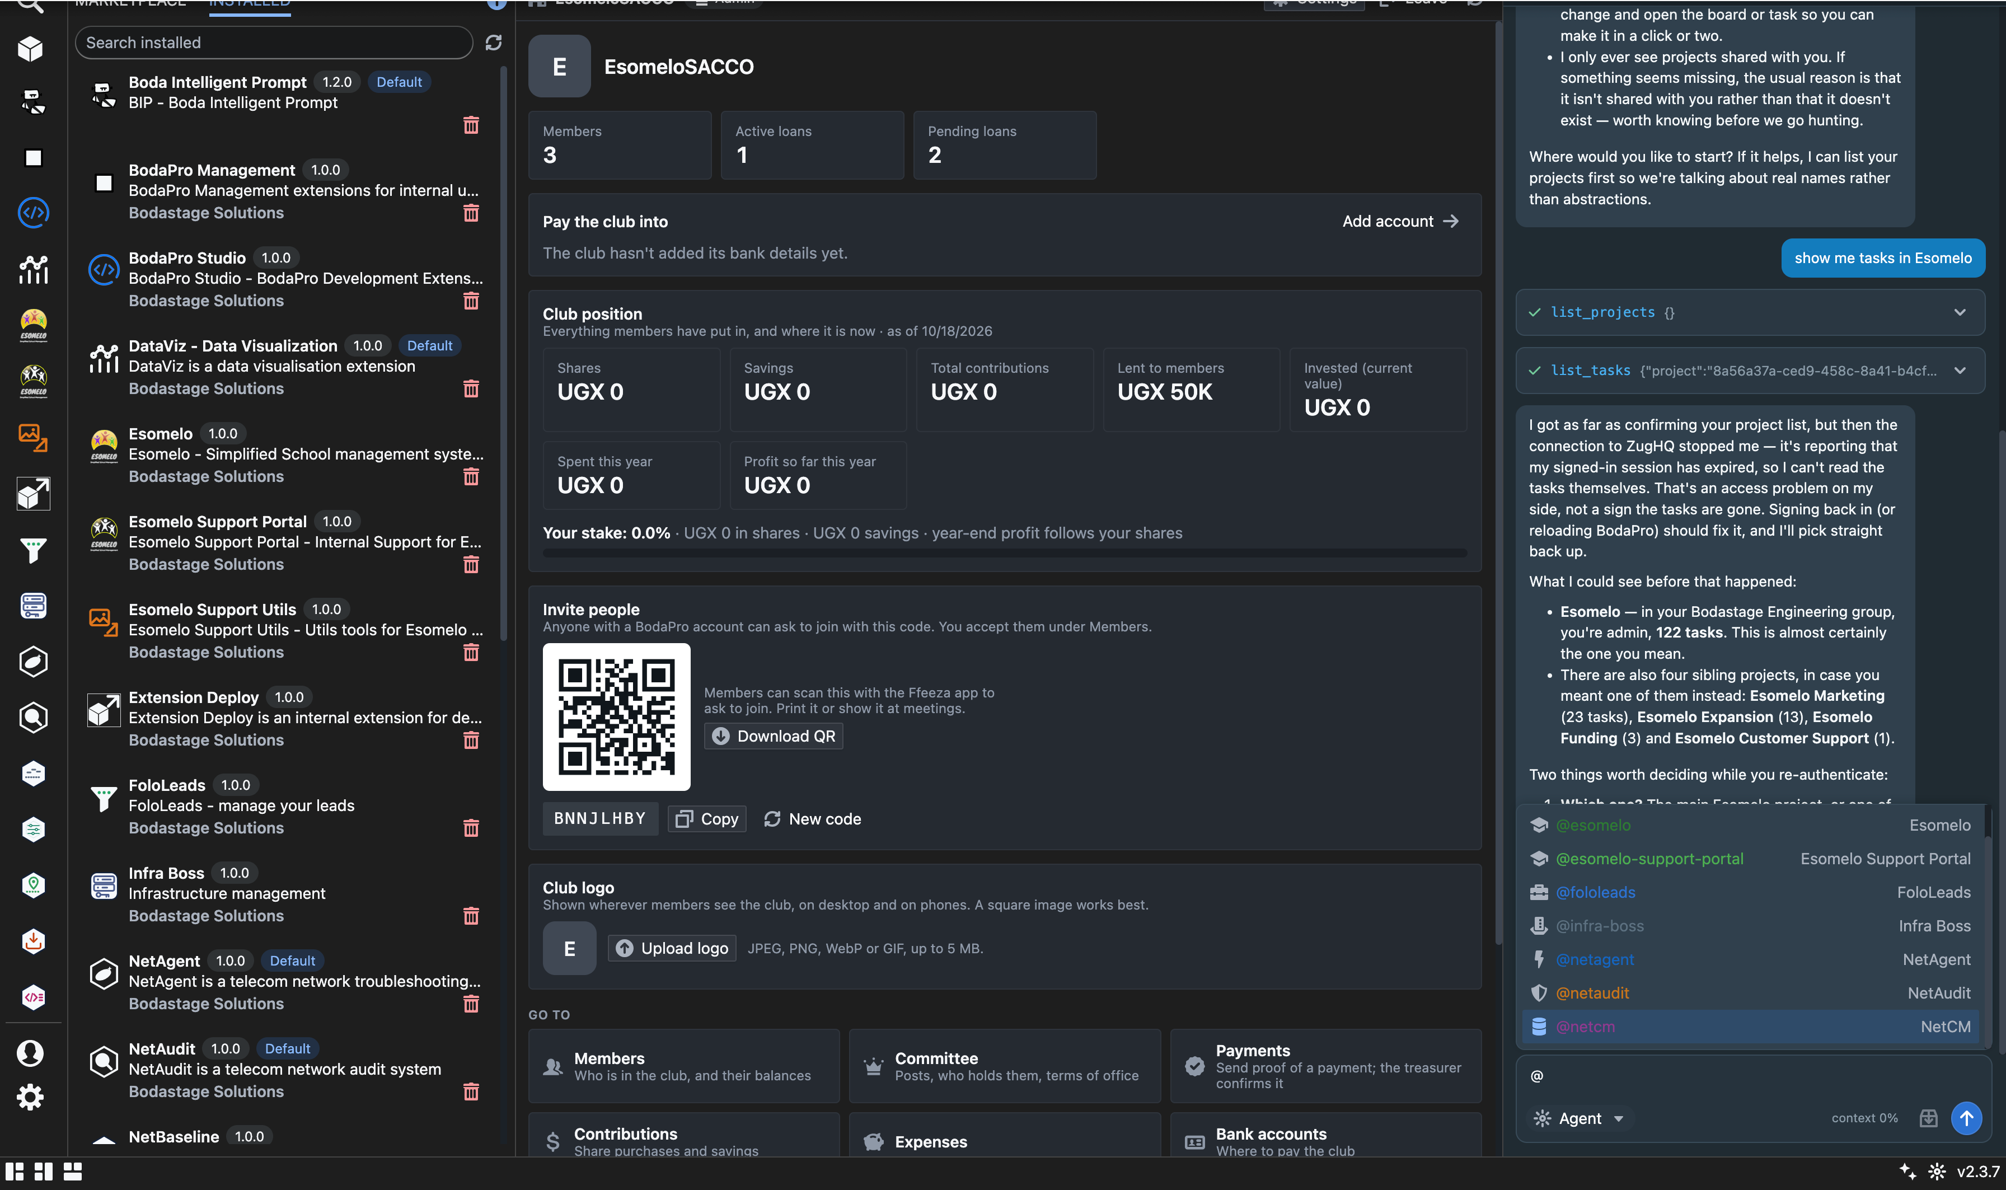
Task: Click the Search installed field
Action: [273, 43]
